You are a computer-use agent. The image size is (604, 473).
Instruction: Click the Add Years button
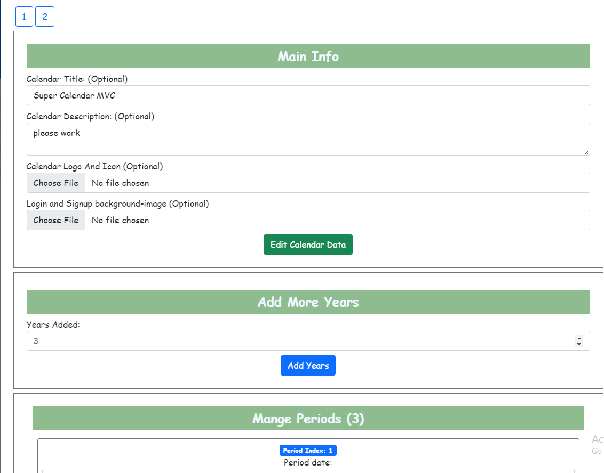(308, 365)
